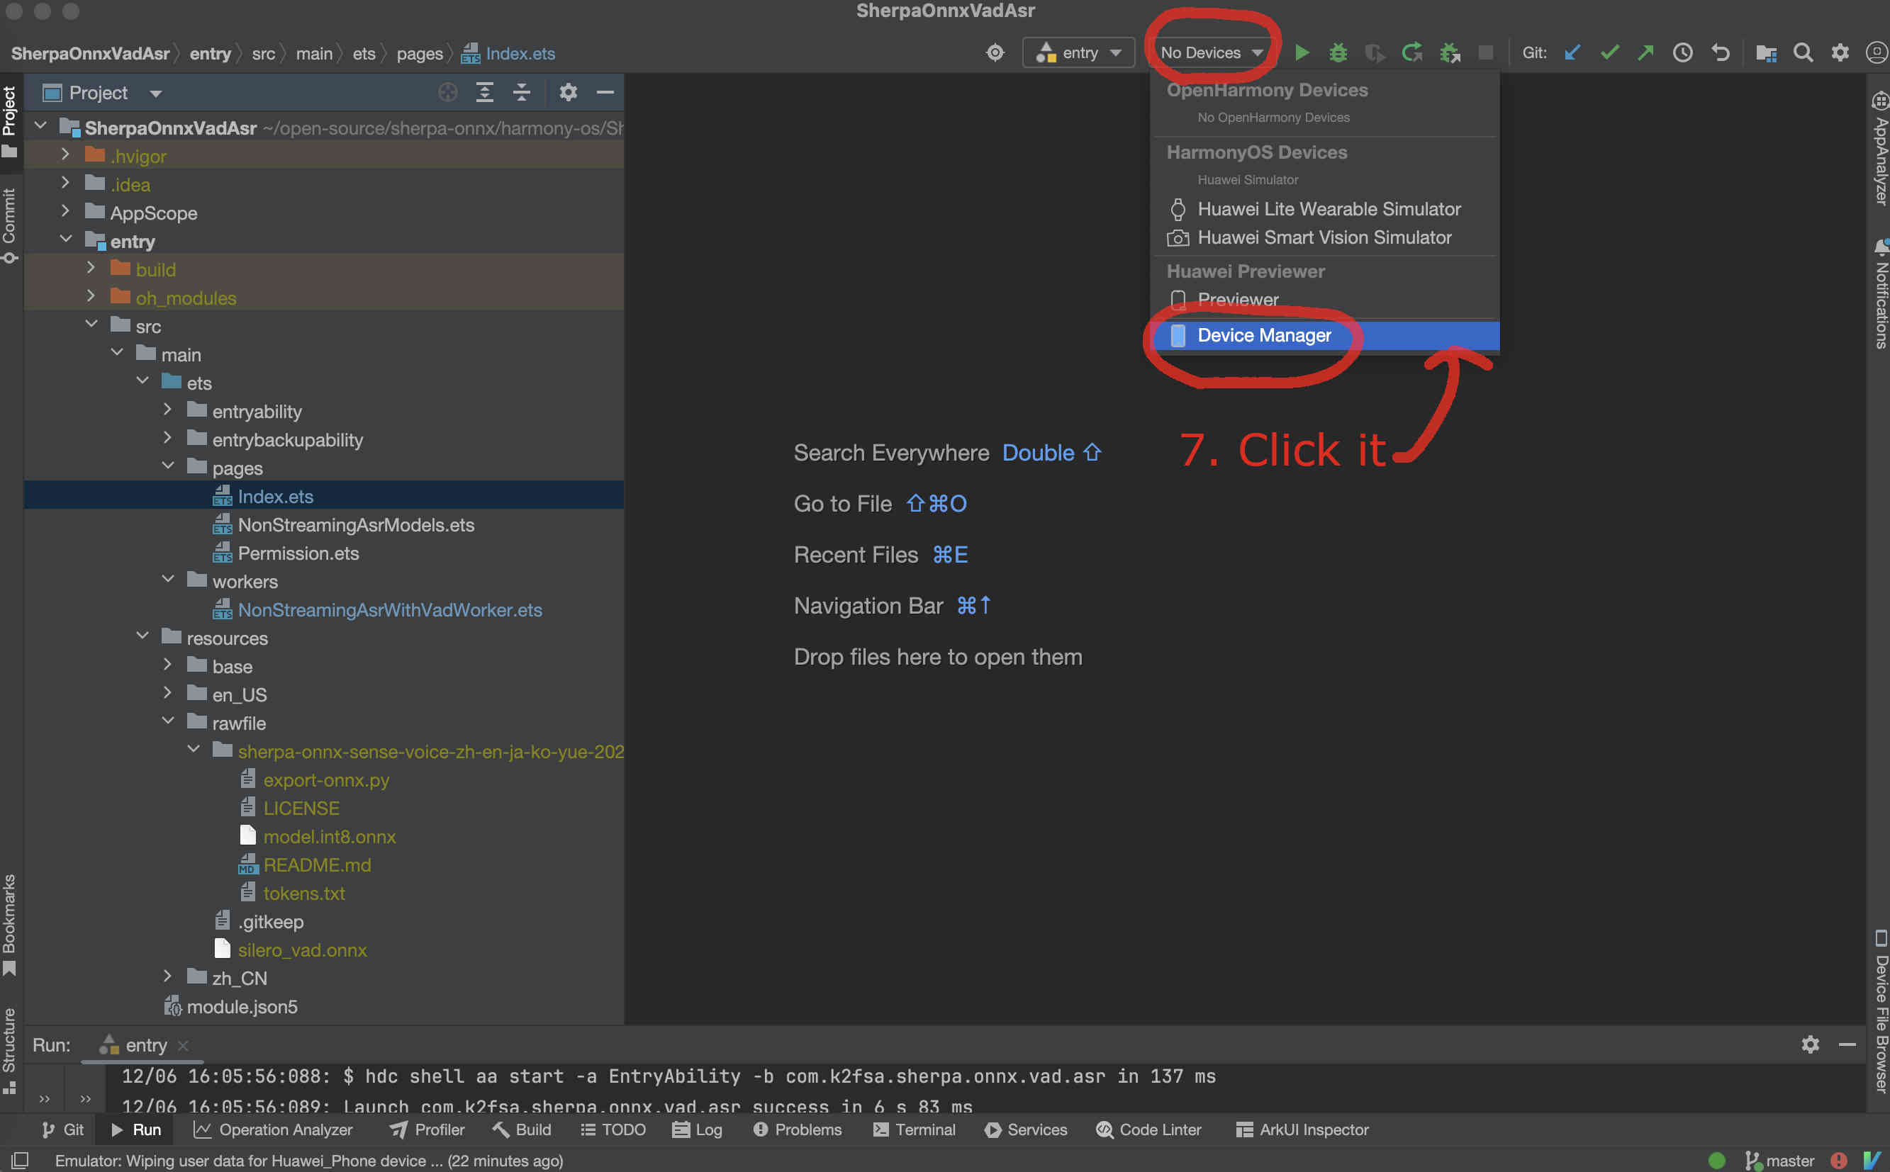Open the Code Linter tab
Image resolution: width=1890 pixels, height=1172 pixels.
[x=1148, y=1130]
